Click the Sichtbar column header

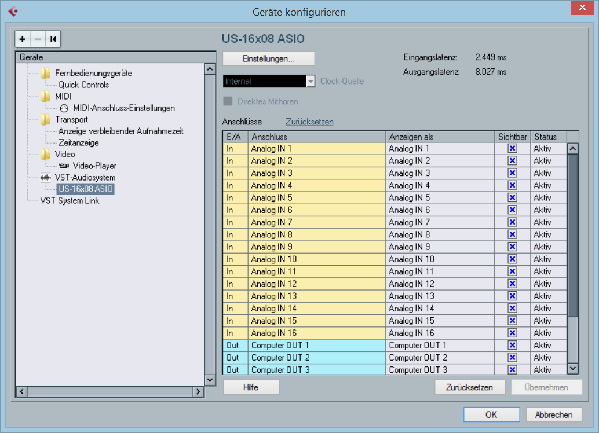513,137
